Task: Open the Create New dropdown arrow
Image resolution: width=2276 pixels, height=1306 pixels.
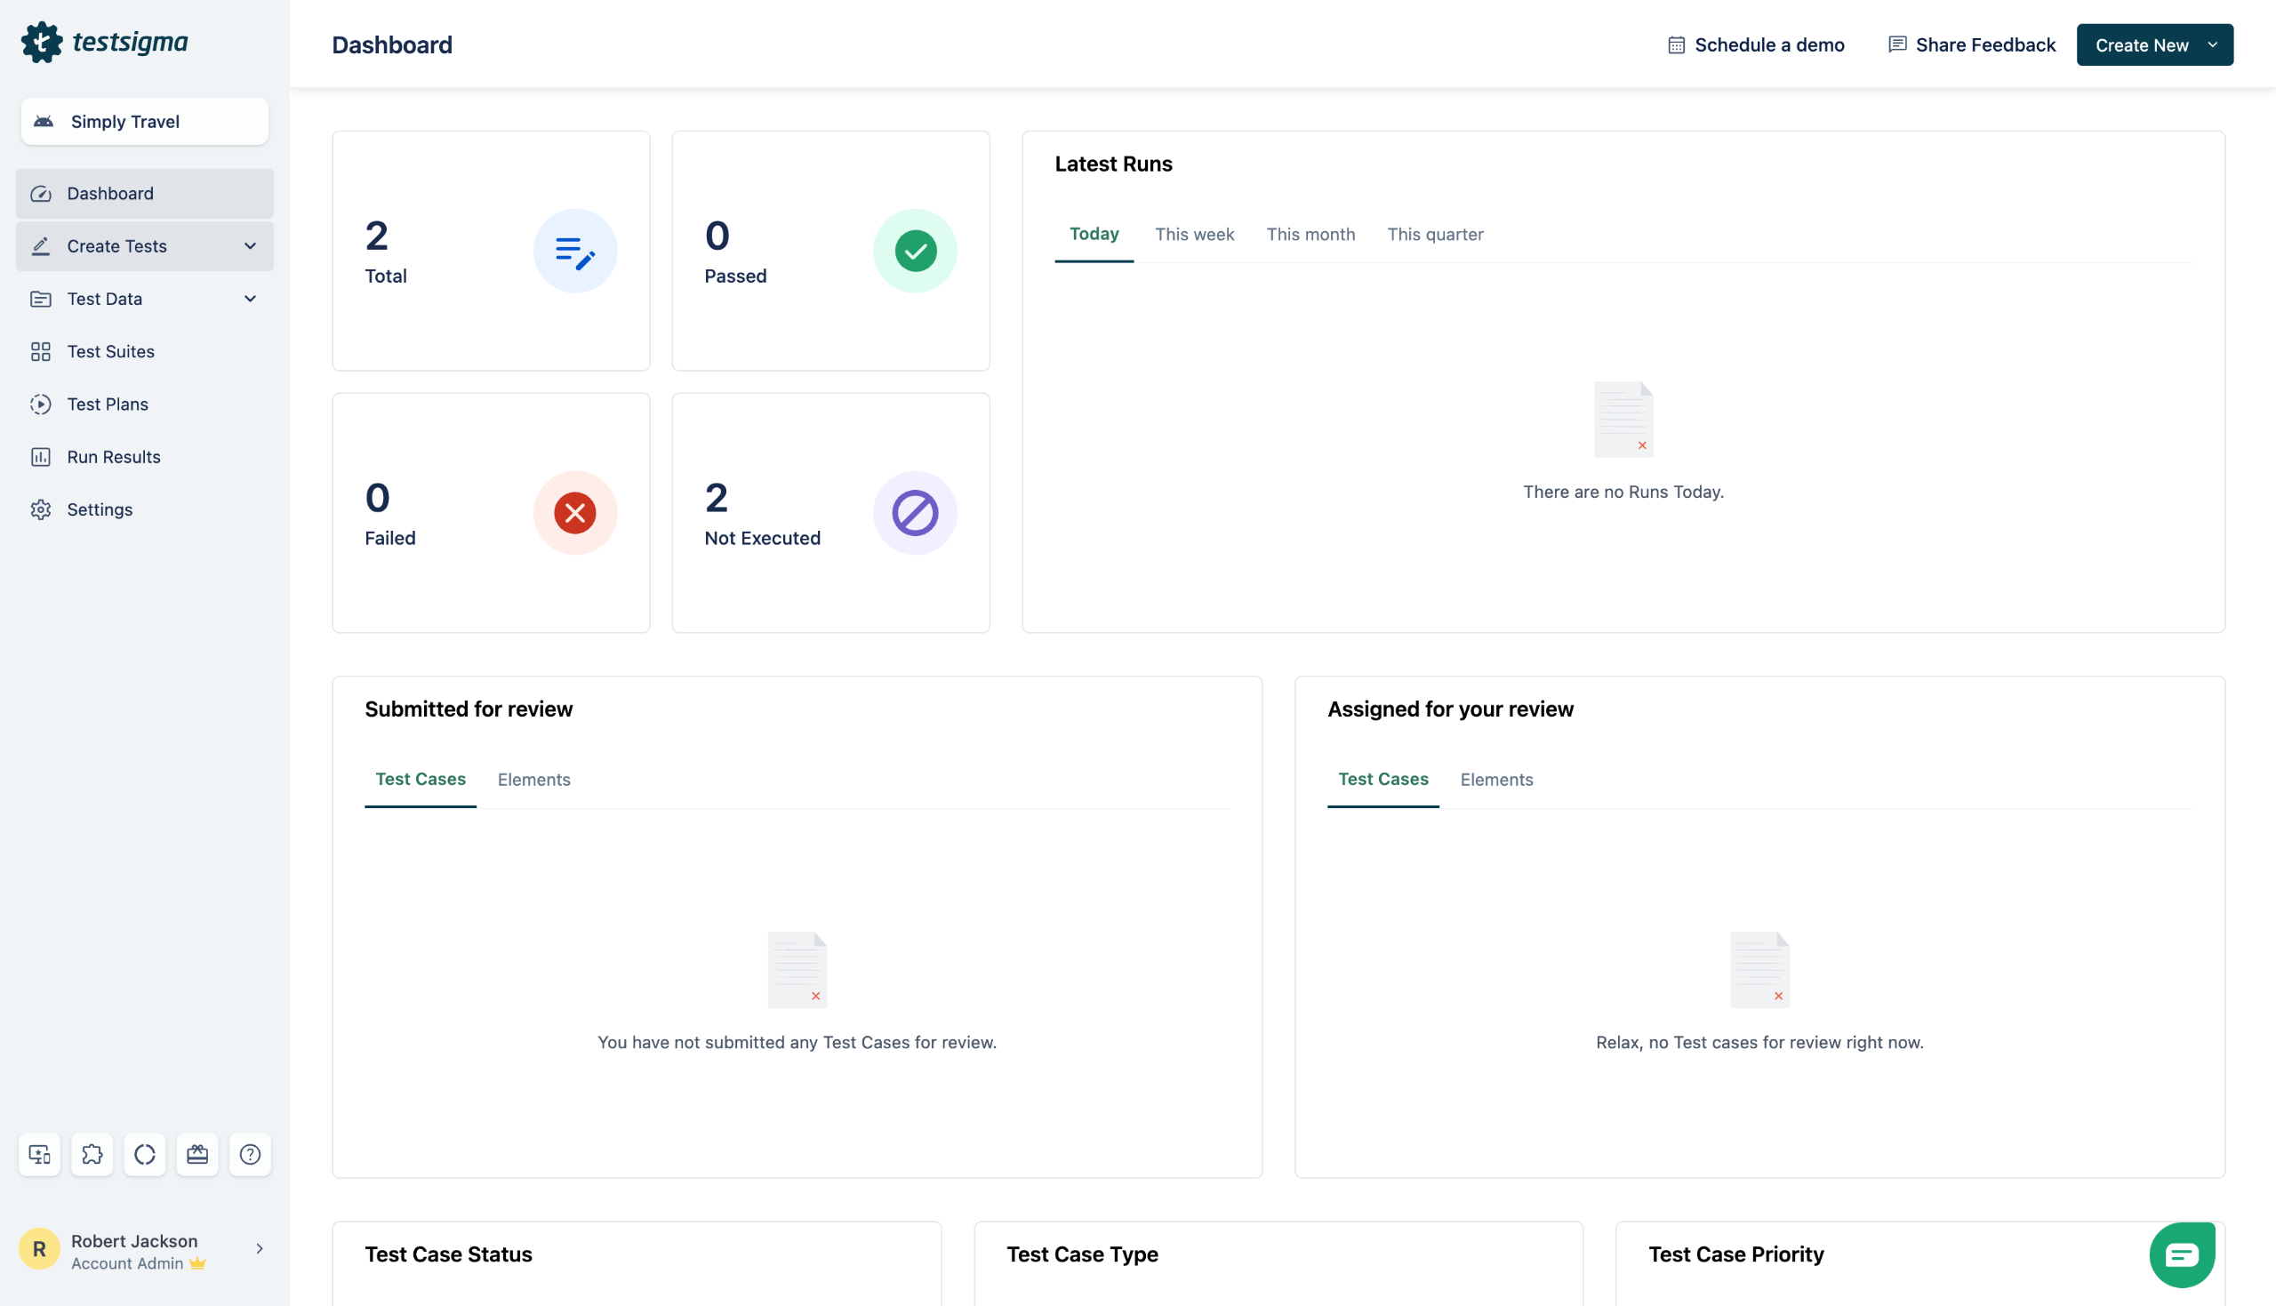Action: click(x=2212, y=44)
